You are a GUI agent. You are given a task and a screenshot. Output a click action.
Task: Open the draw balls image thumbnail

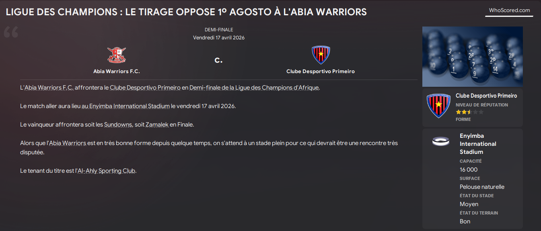pos(472,57)
